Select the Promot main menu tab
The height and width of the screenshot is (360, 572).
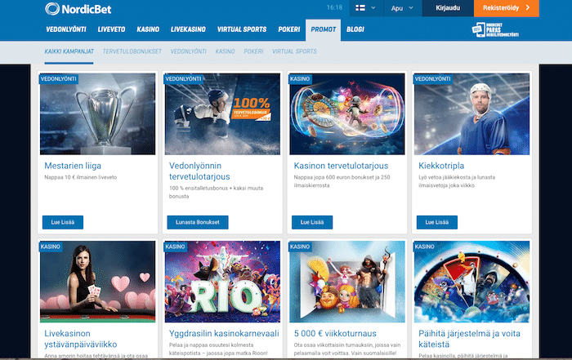[x=324, y=30]
